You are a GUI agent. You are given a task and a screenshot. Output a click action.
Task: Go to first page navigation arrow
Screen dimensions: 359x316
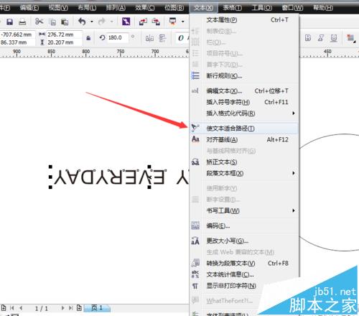[11, 308]
